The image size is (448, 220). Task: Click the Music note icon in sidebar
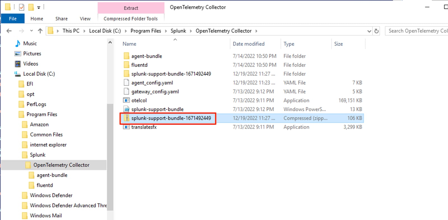(18, 43)
